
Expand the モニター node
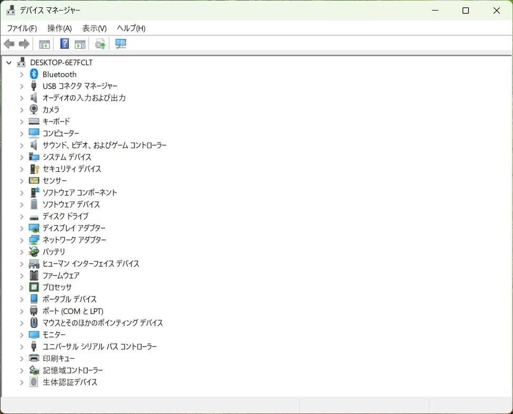(22, 335)
